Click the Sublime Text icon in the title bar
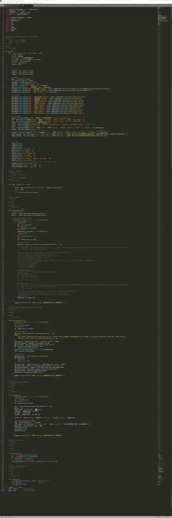The image size is (172, 518). 1,1
